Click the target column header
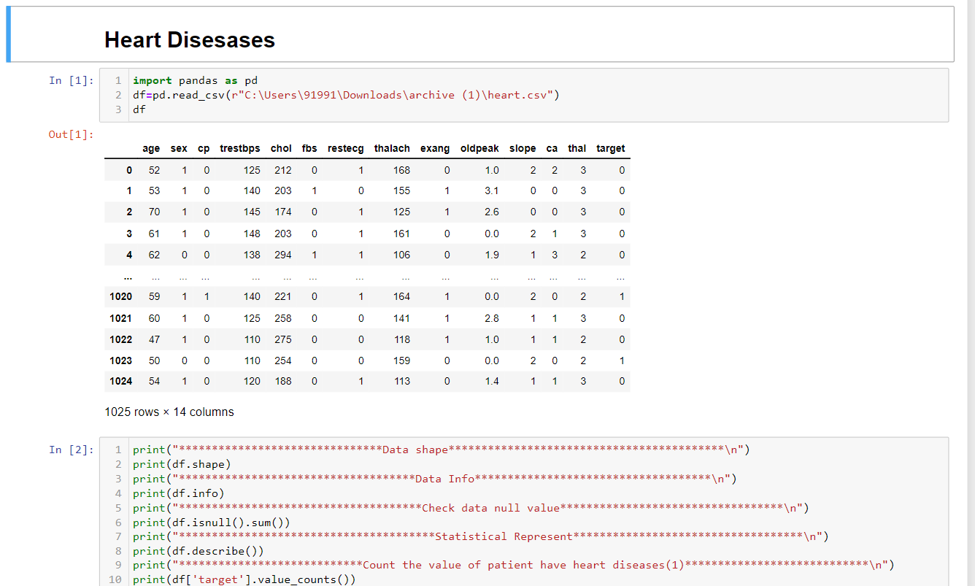 pos(610,148)
